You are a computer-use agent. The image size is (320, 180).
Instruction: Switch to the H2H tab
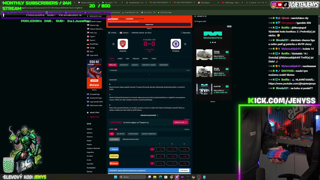pyautogui.click(x=127, y=58)
